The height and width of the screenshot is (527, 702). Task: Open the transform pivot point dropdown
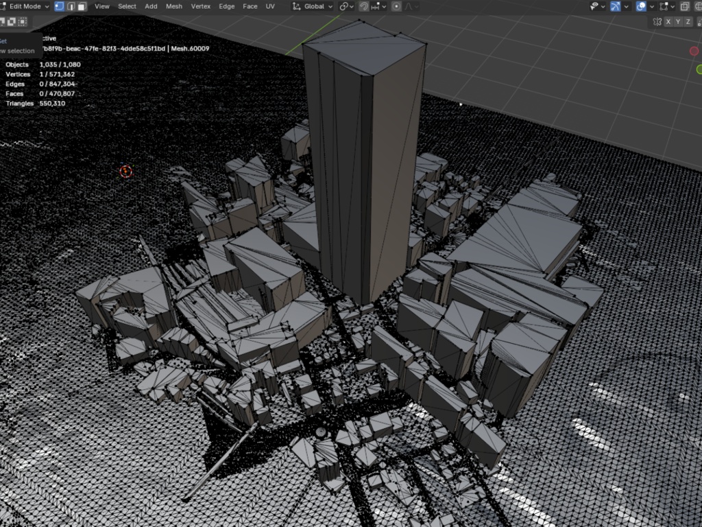[346, 6]
